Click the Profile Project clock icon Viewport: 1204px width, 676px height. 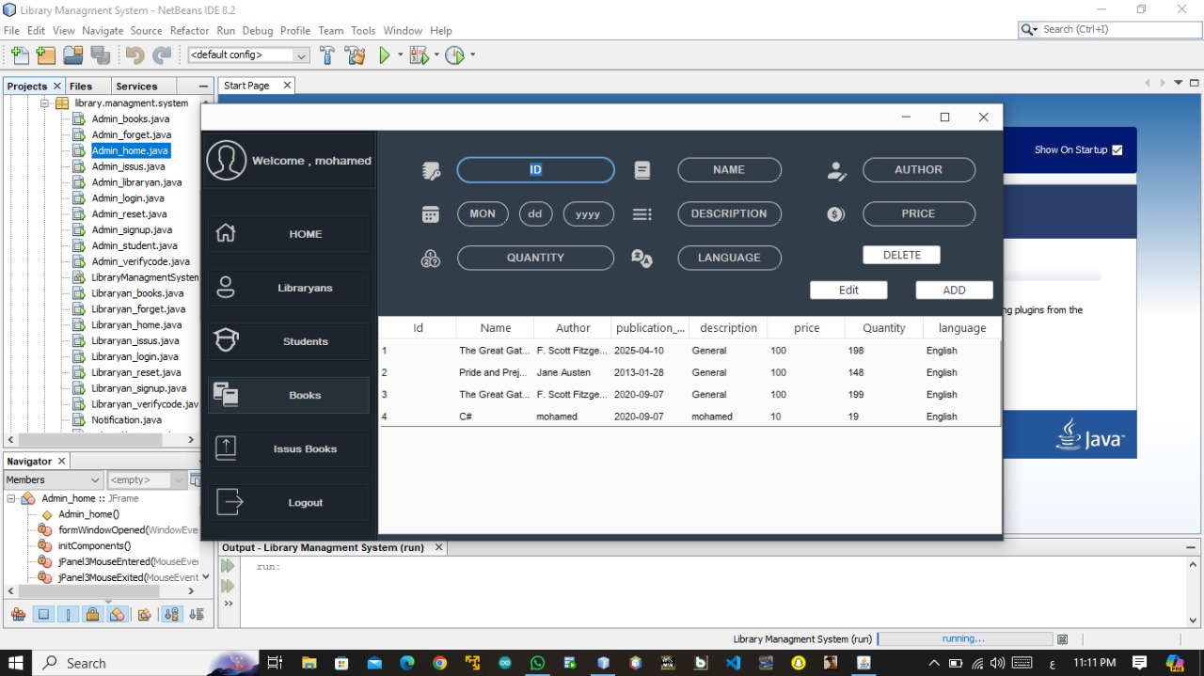[454, 55]
